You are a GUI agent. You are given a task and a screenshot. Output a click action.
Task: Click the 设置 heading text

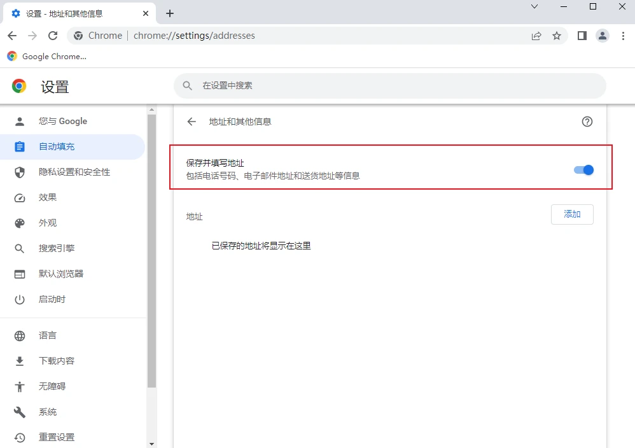tap(55, 87)
